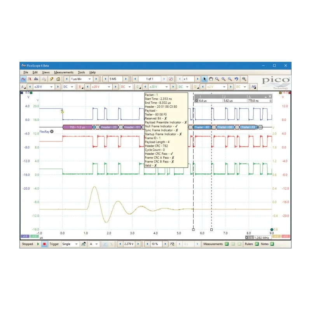Undo the last zoom

[236, 79]
